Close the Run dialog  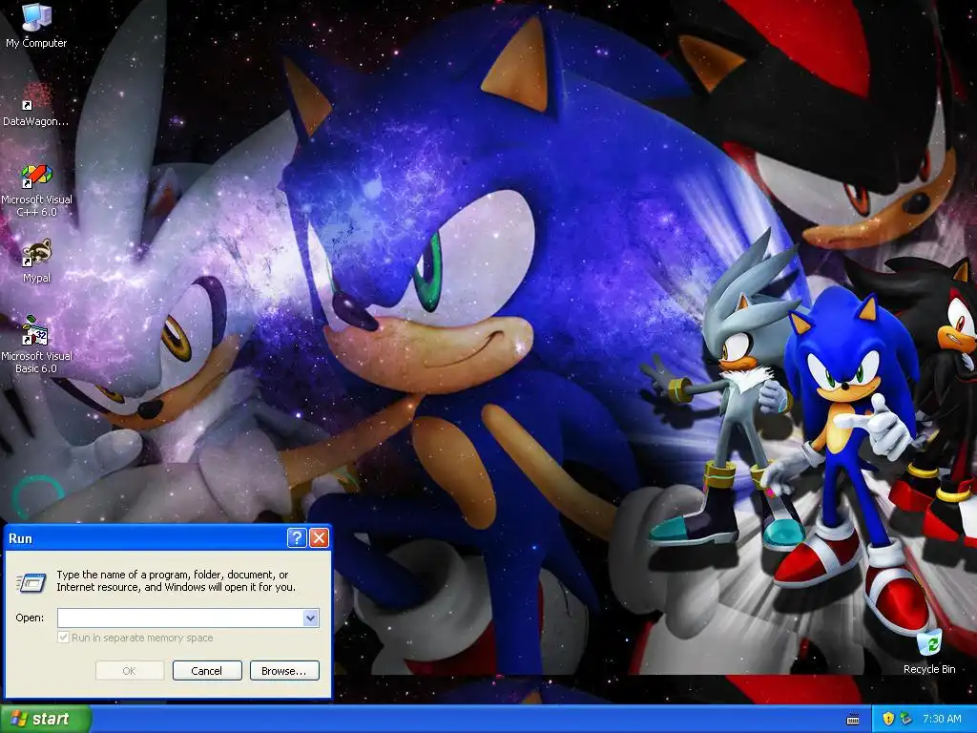click(319, 538)
